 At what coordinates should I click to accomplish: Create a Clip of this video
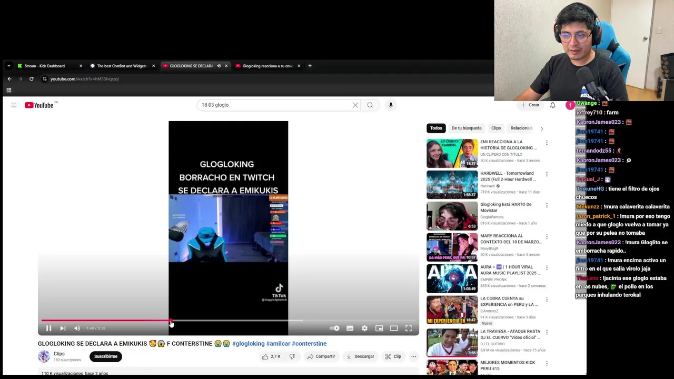click(x=393, y=356)
